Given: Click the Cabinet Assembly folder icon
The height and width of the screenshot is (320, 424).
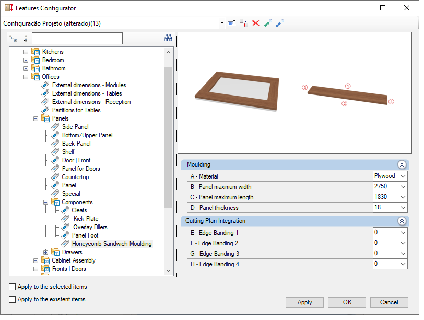Looking at the screenshot, I should click(45, 260).
